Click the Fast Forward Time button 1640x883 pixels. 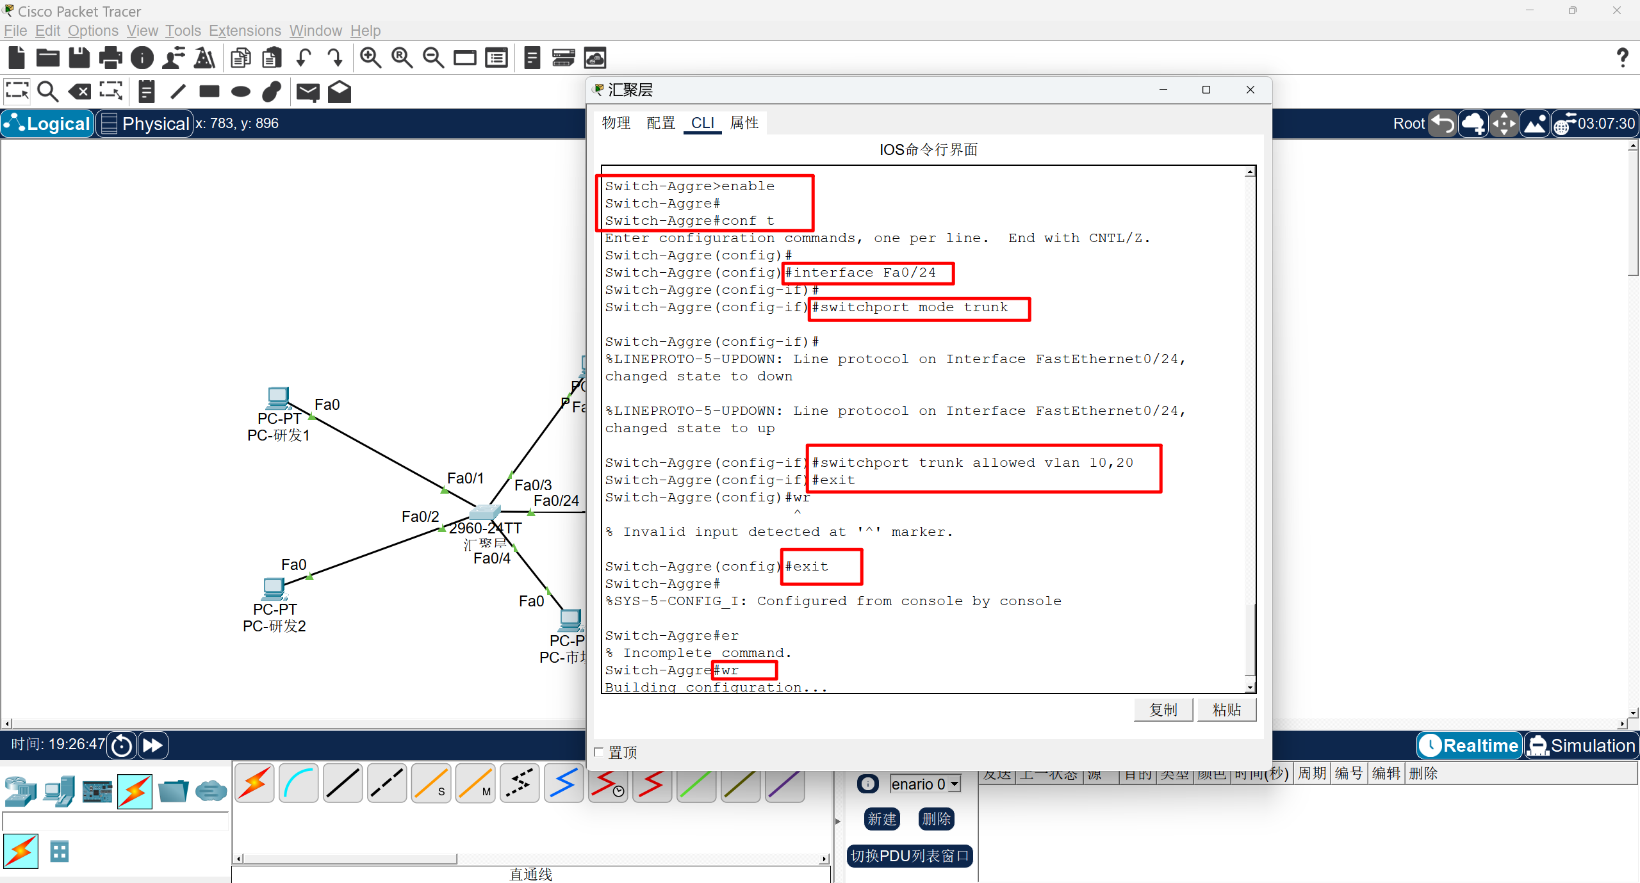coord(152,745)
